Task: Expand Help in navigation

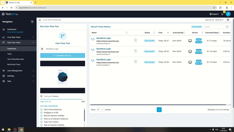Action: (x=18, y=81)
